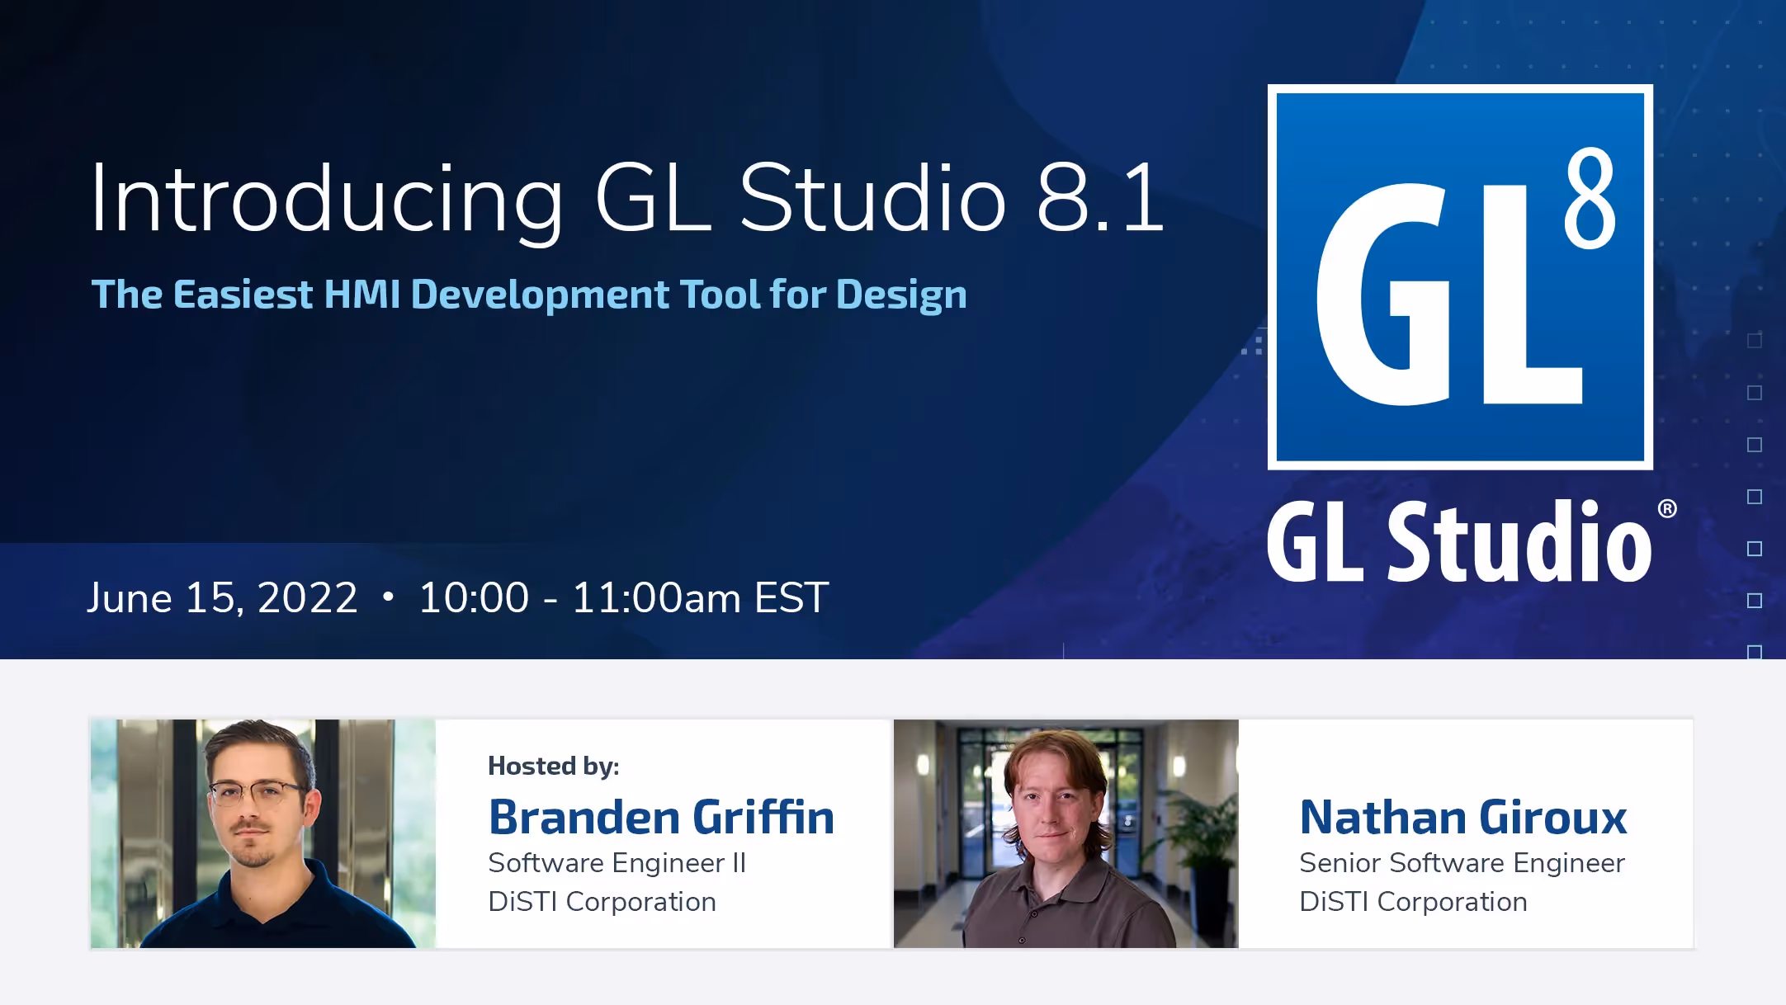Screen dimensions: 1786x1005
Task: Click the GL 8 square logo
Action: [x=1460, y=277]
